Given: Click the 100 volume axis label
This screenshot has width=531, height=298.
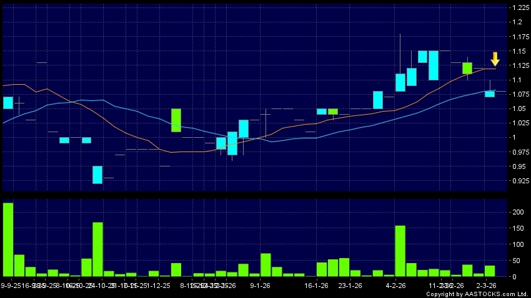Looking at the screenshot, I should 517,244.
